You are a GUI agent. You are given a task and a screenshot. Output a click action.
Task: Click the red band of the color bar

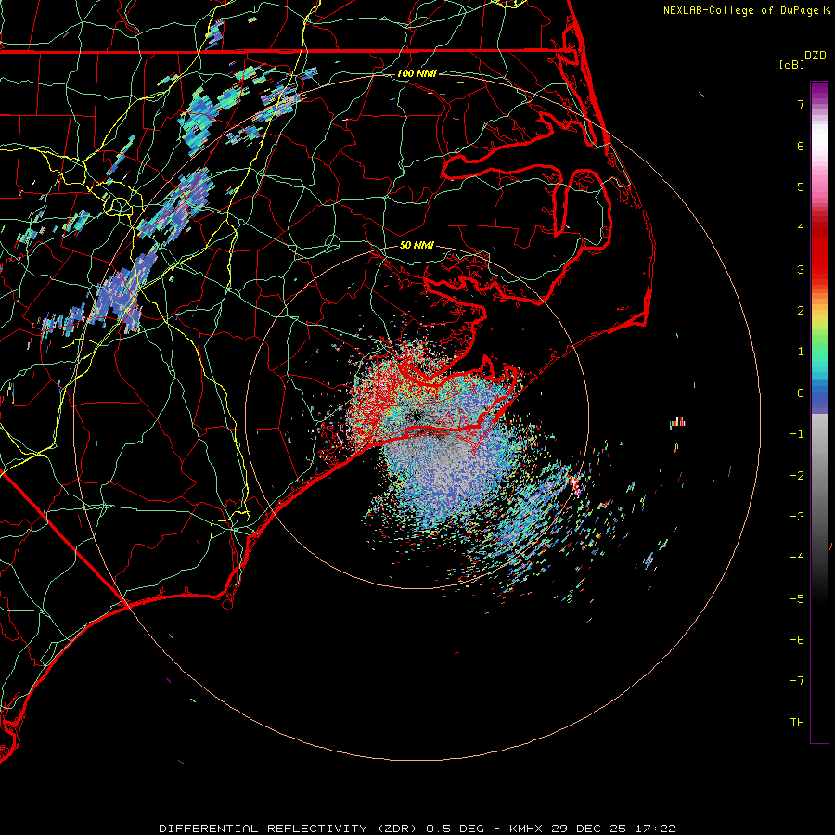tap(819, 250)
